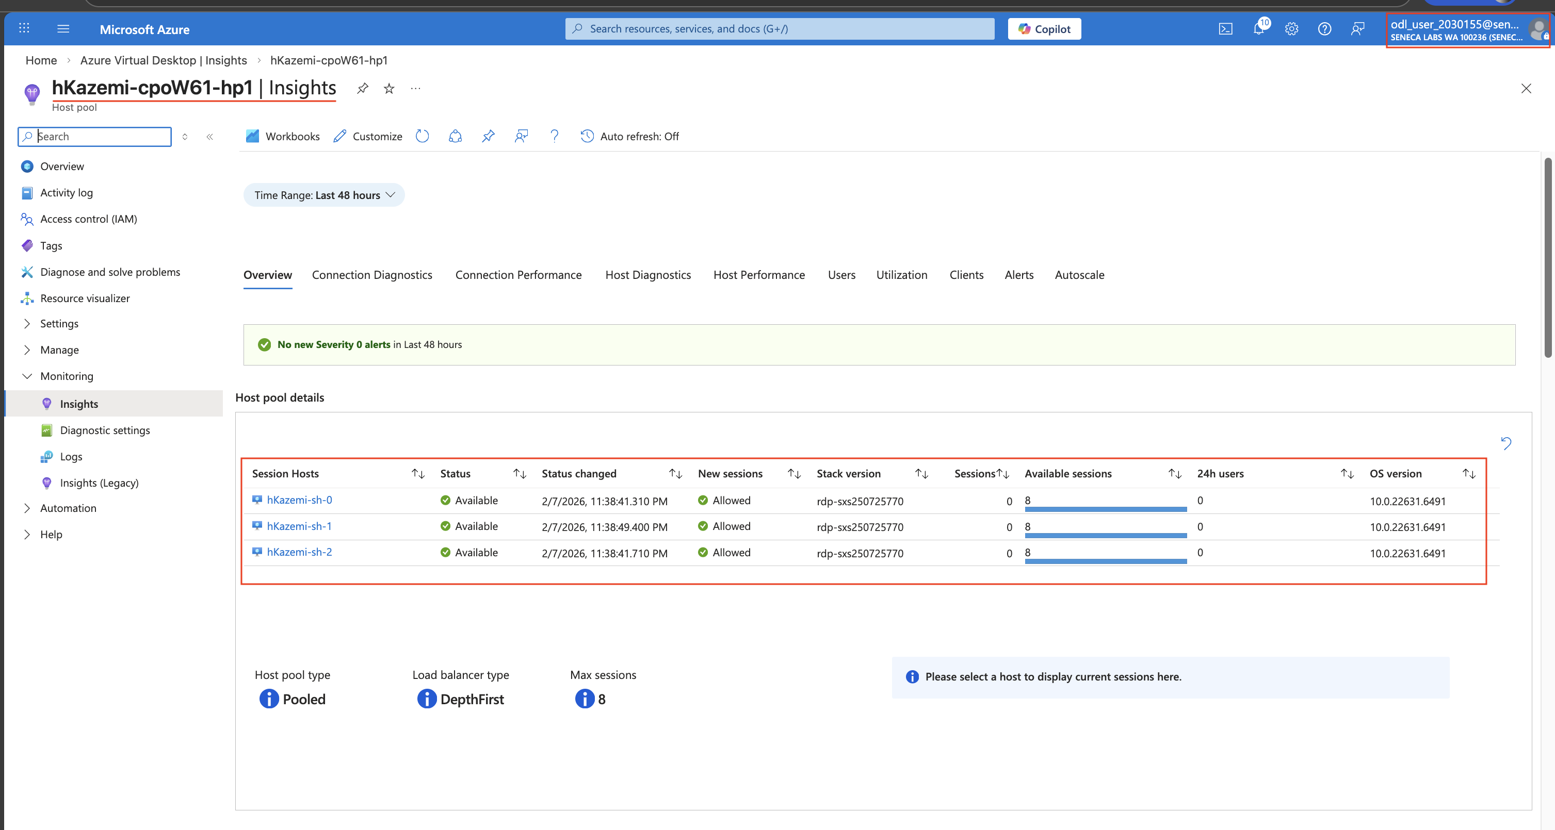
Task: Undo table changes with the reset arrow
Action: [x=1506, y=443]
